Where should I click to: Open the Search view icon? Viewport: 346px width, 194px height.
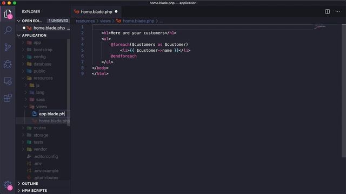pos(8,30)
